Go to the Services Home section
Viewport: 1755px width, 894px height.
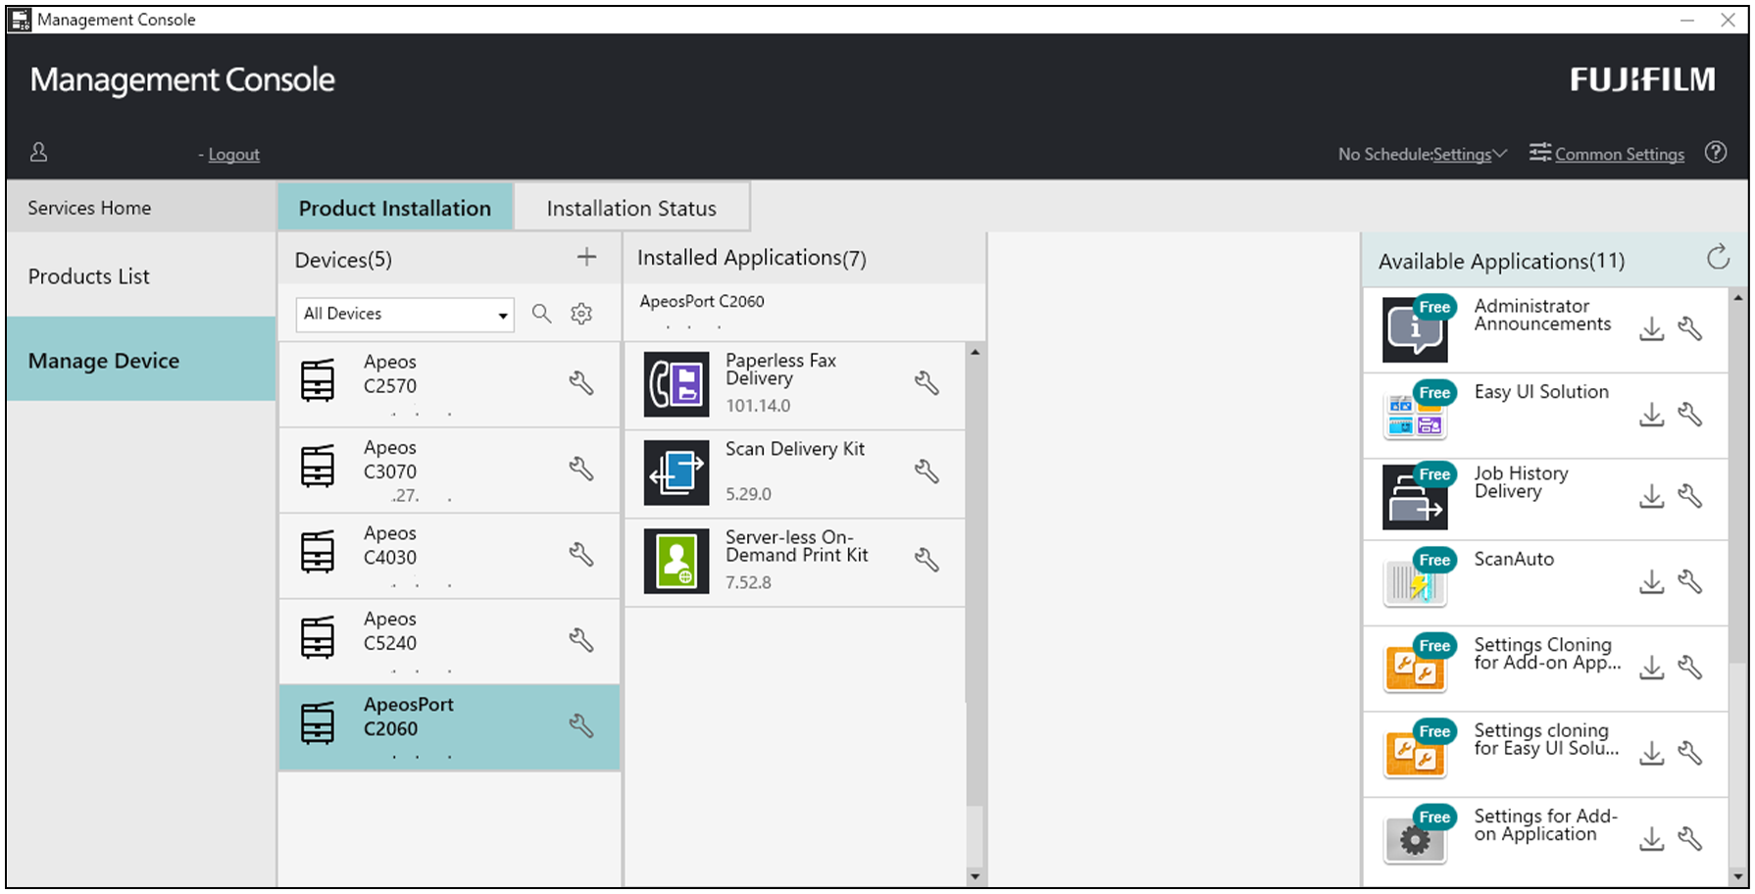[x=89, y=207]
